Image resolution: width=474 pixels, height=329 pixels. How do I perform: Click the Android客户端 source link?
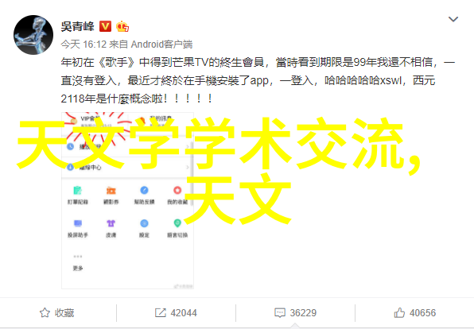[161, 45]
